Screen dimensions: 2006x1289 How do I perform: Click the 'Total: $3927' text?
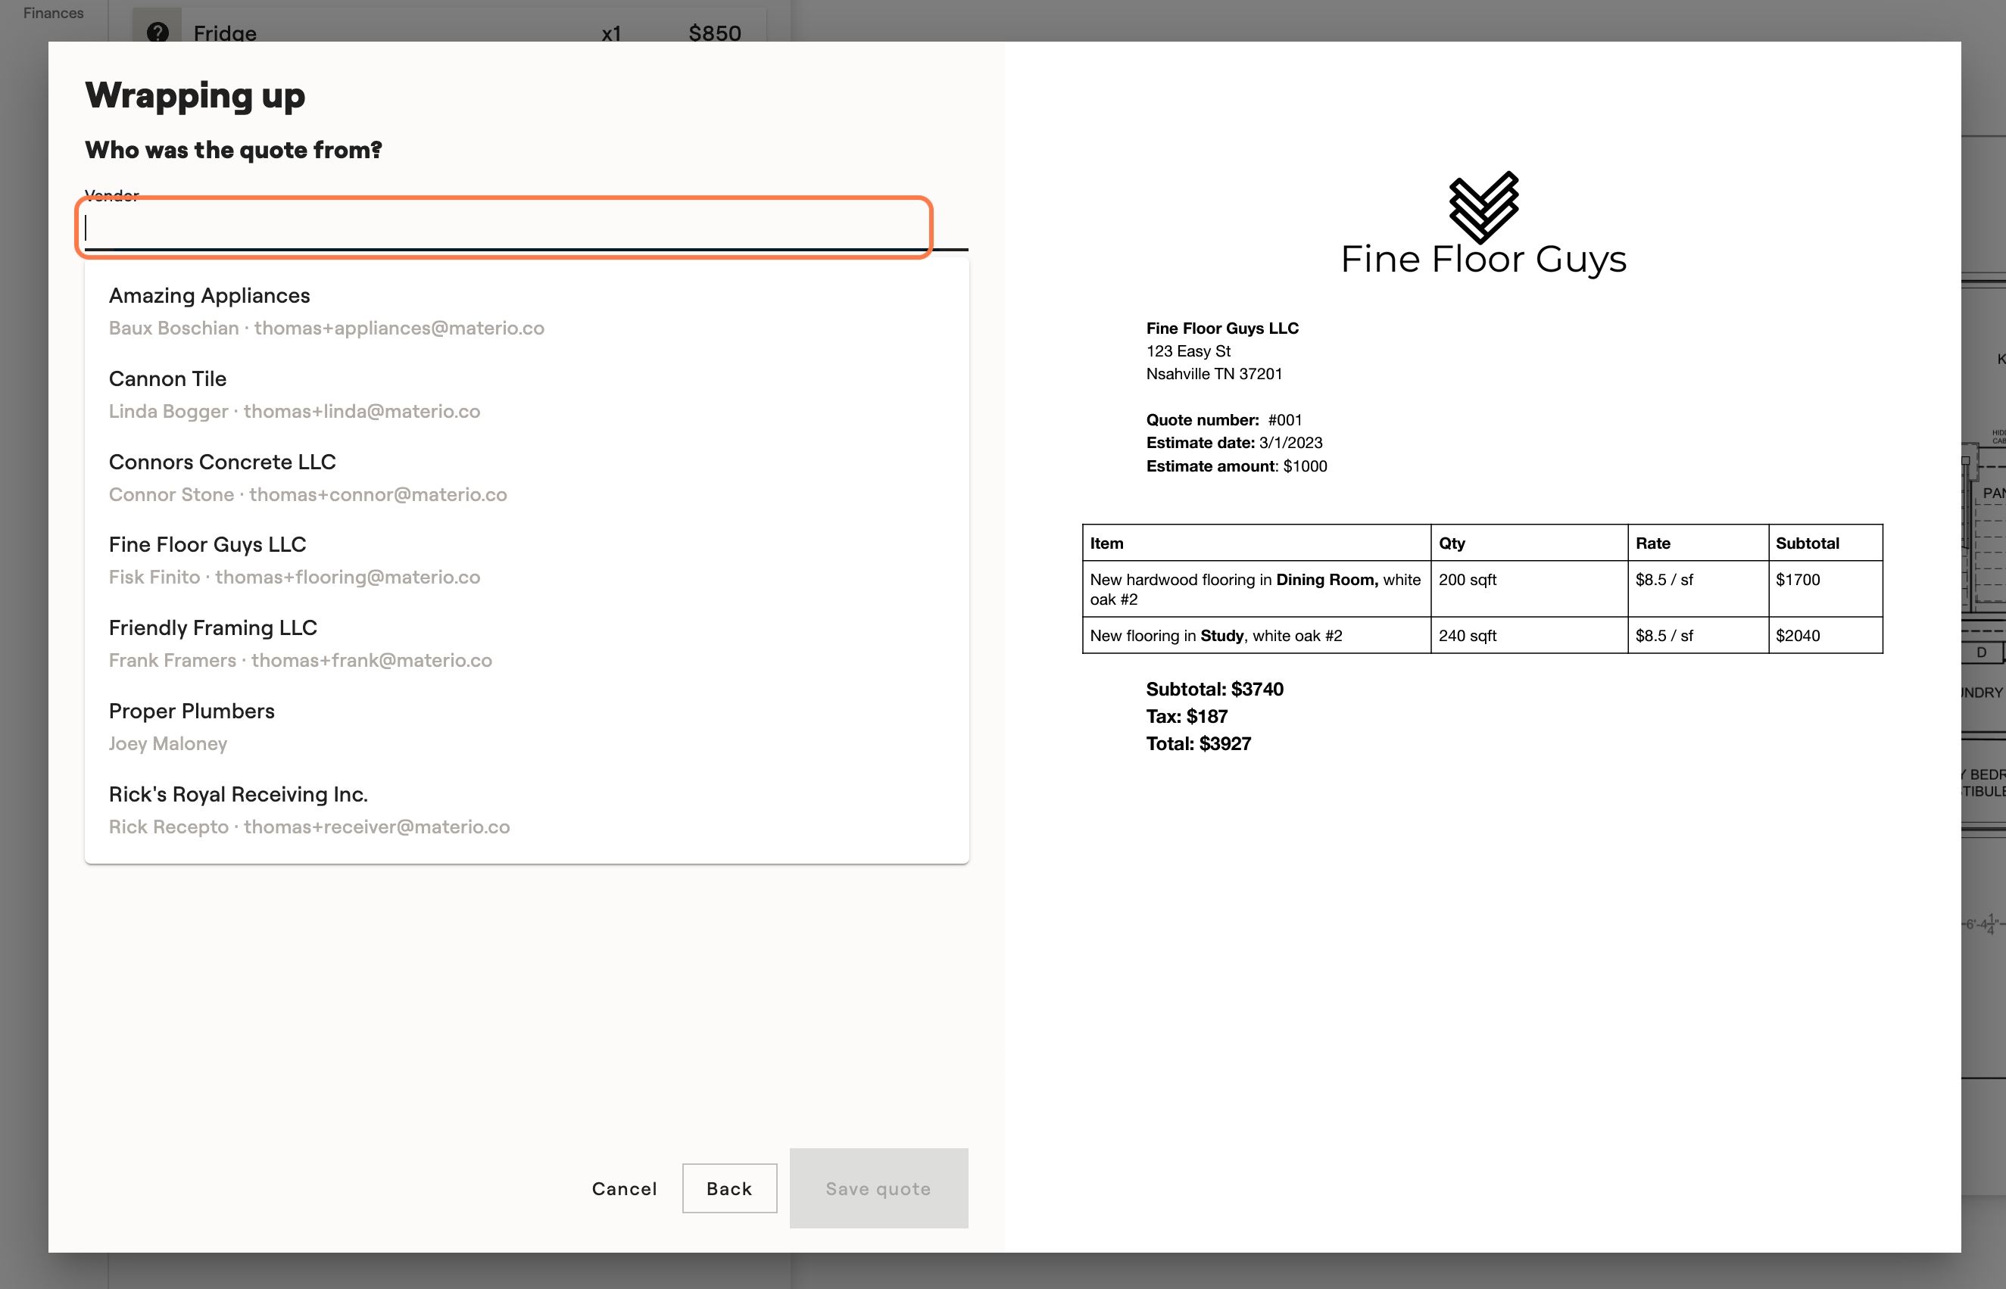coord(1198,743)
